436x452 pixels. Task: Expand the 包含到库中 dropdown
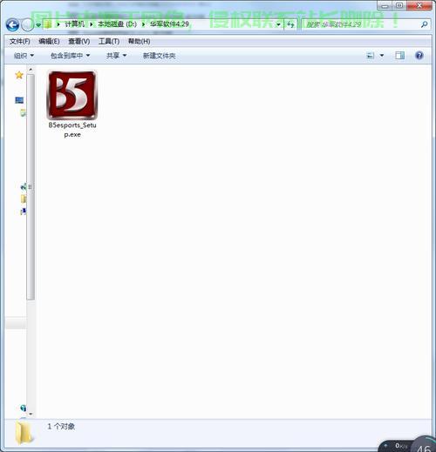click(x=70, y=56)
